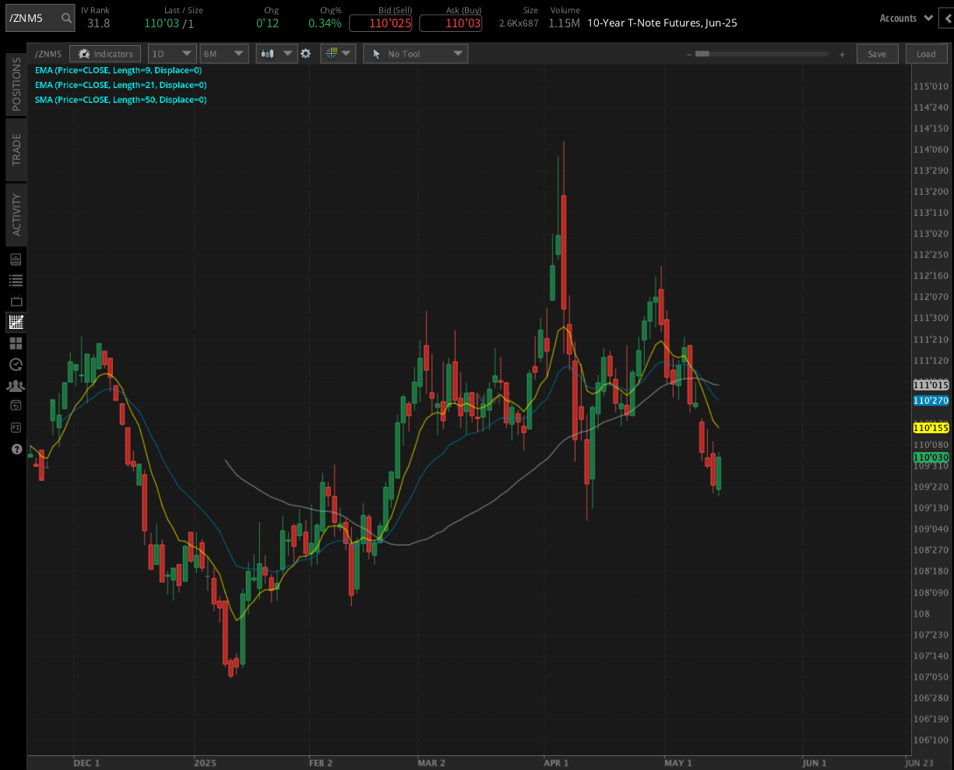
Task: Select the watchlist icon in the left sidebar
Action: click(x=16, y=280)
